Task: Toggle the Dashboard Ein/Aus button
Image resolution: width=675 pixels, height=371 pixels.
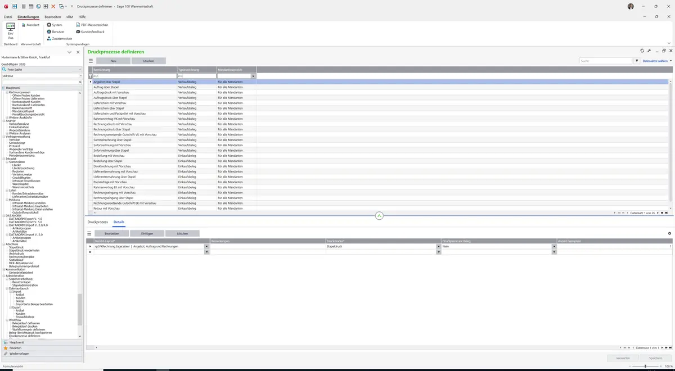Action: pos(10,31)
